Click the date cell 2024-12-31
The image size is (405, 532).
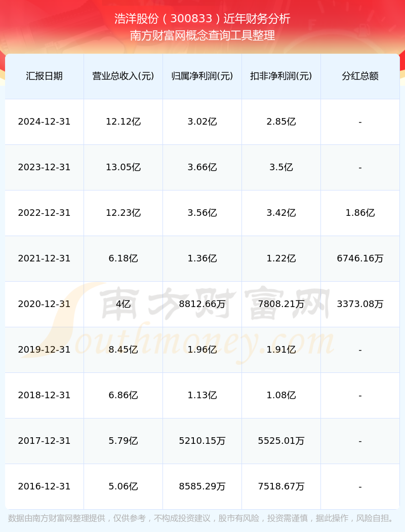[x=45, y=122]
